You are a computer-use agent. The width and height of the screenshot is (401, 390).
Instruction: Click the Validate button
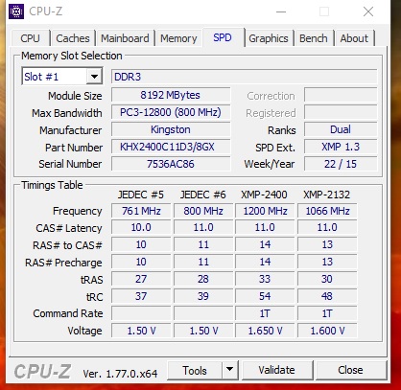pyautogui.click(x=277, y=370)
